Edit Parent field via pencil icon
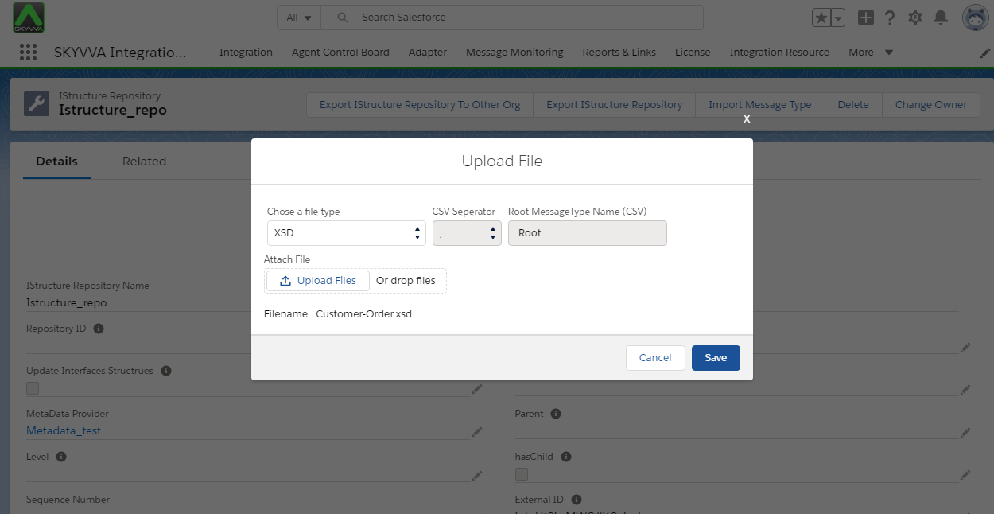Viewport: 994px width, 514px height. [x=965, y=432]
